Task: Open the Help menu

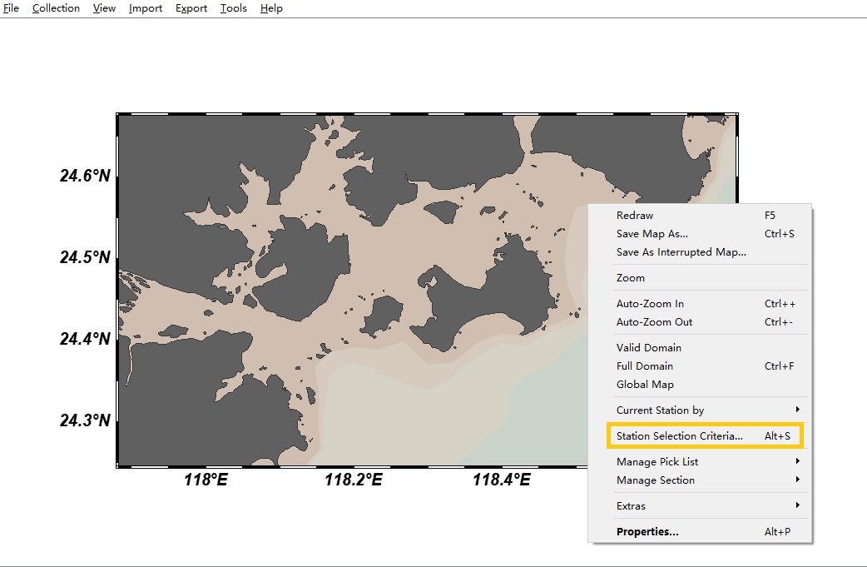Action: tap(271, 8)
